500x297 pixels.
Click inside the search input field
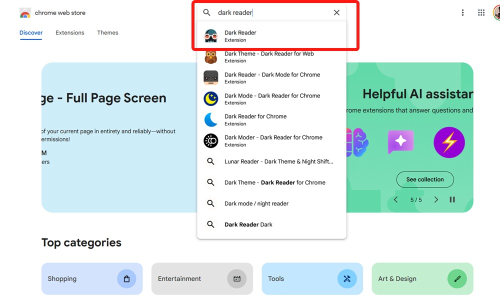tap(260, 12)
